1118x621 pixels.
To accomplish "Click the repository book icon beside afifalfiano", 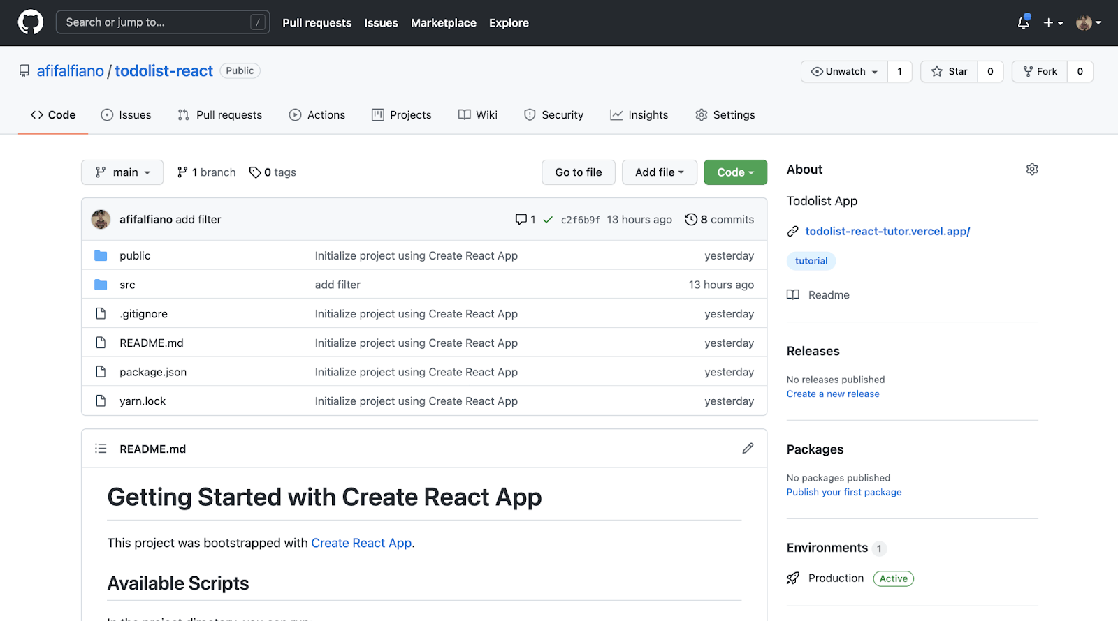I will coord(24,71).
